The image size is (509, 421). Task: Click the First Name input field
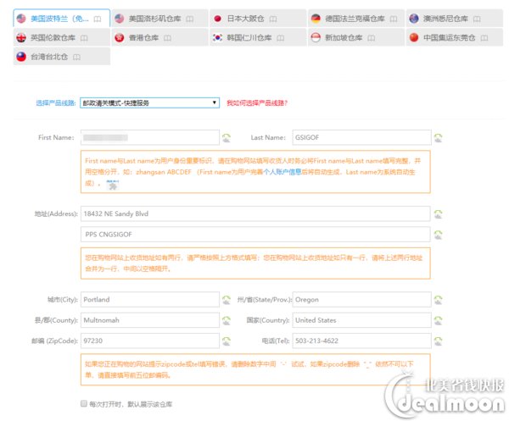(150, 137)
